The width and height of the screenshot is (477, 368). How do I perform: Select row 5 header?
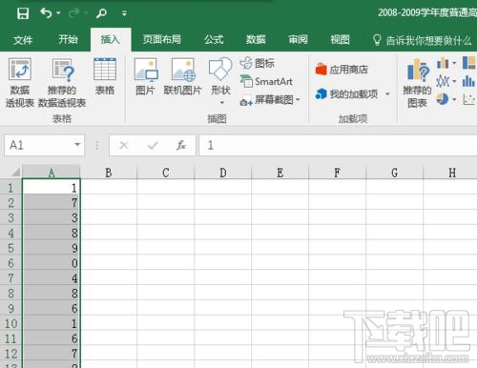10,248
